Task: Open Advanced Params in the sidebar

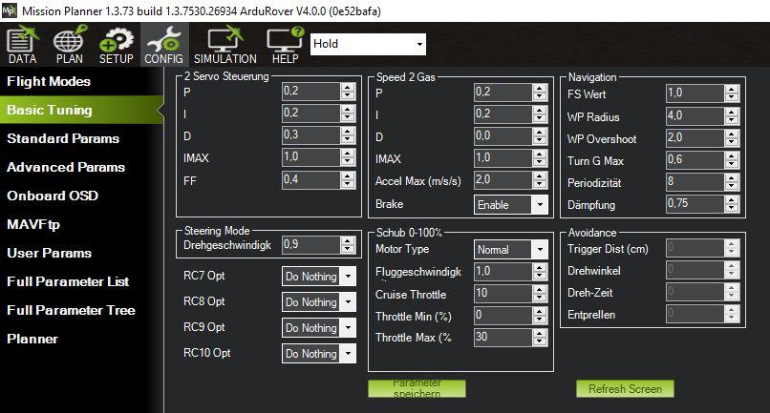Action: (81, 167)
